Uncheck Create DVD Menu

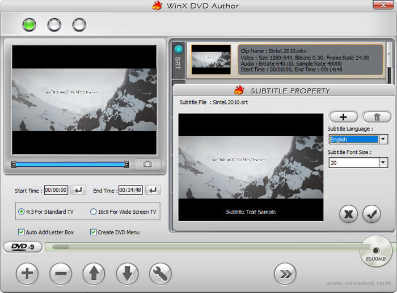93,232
